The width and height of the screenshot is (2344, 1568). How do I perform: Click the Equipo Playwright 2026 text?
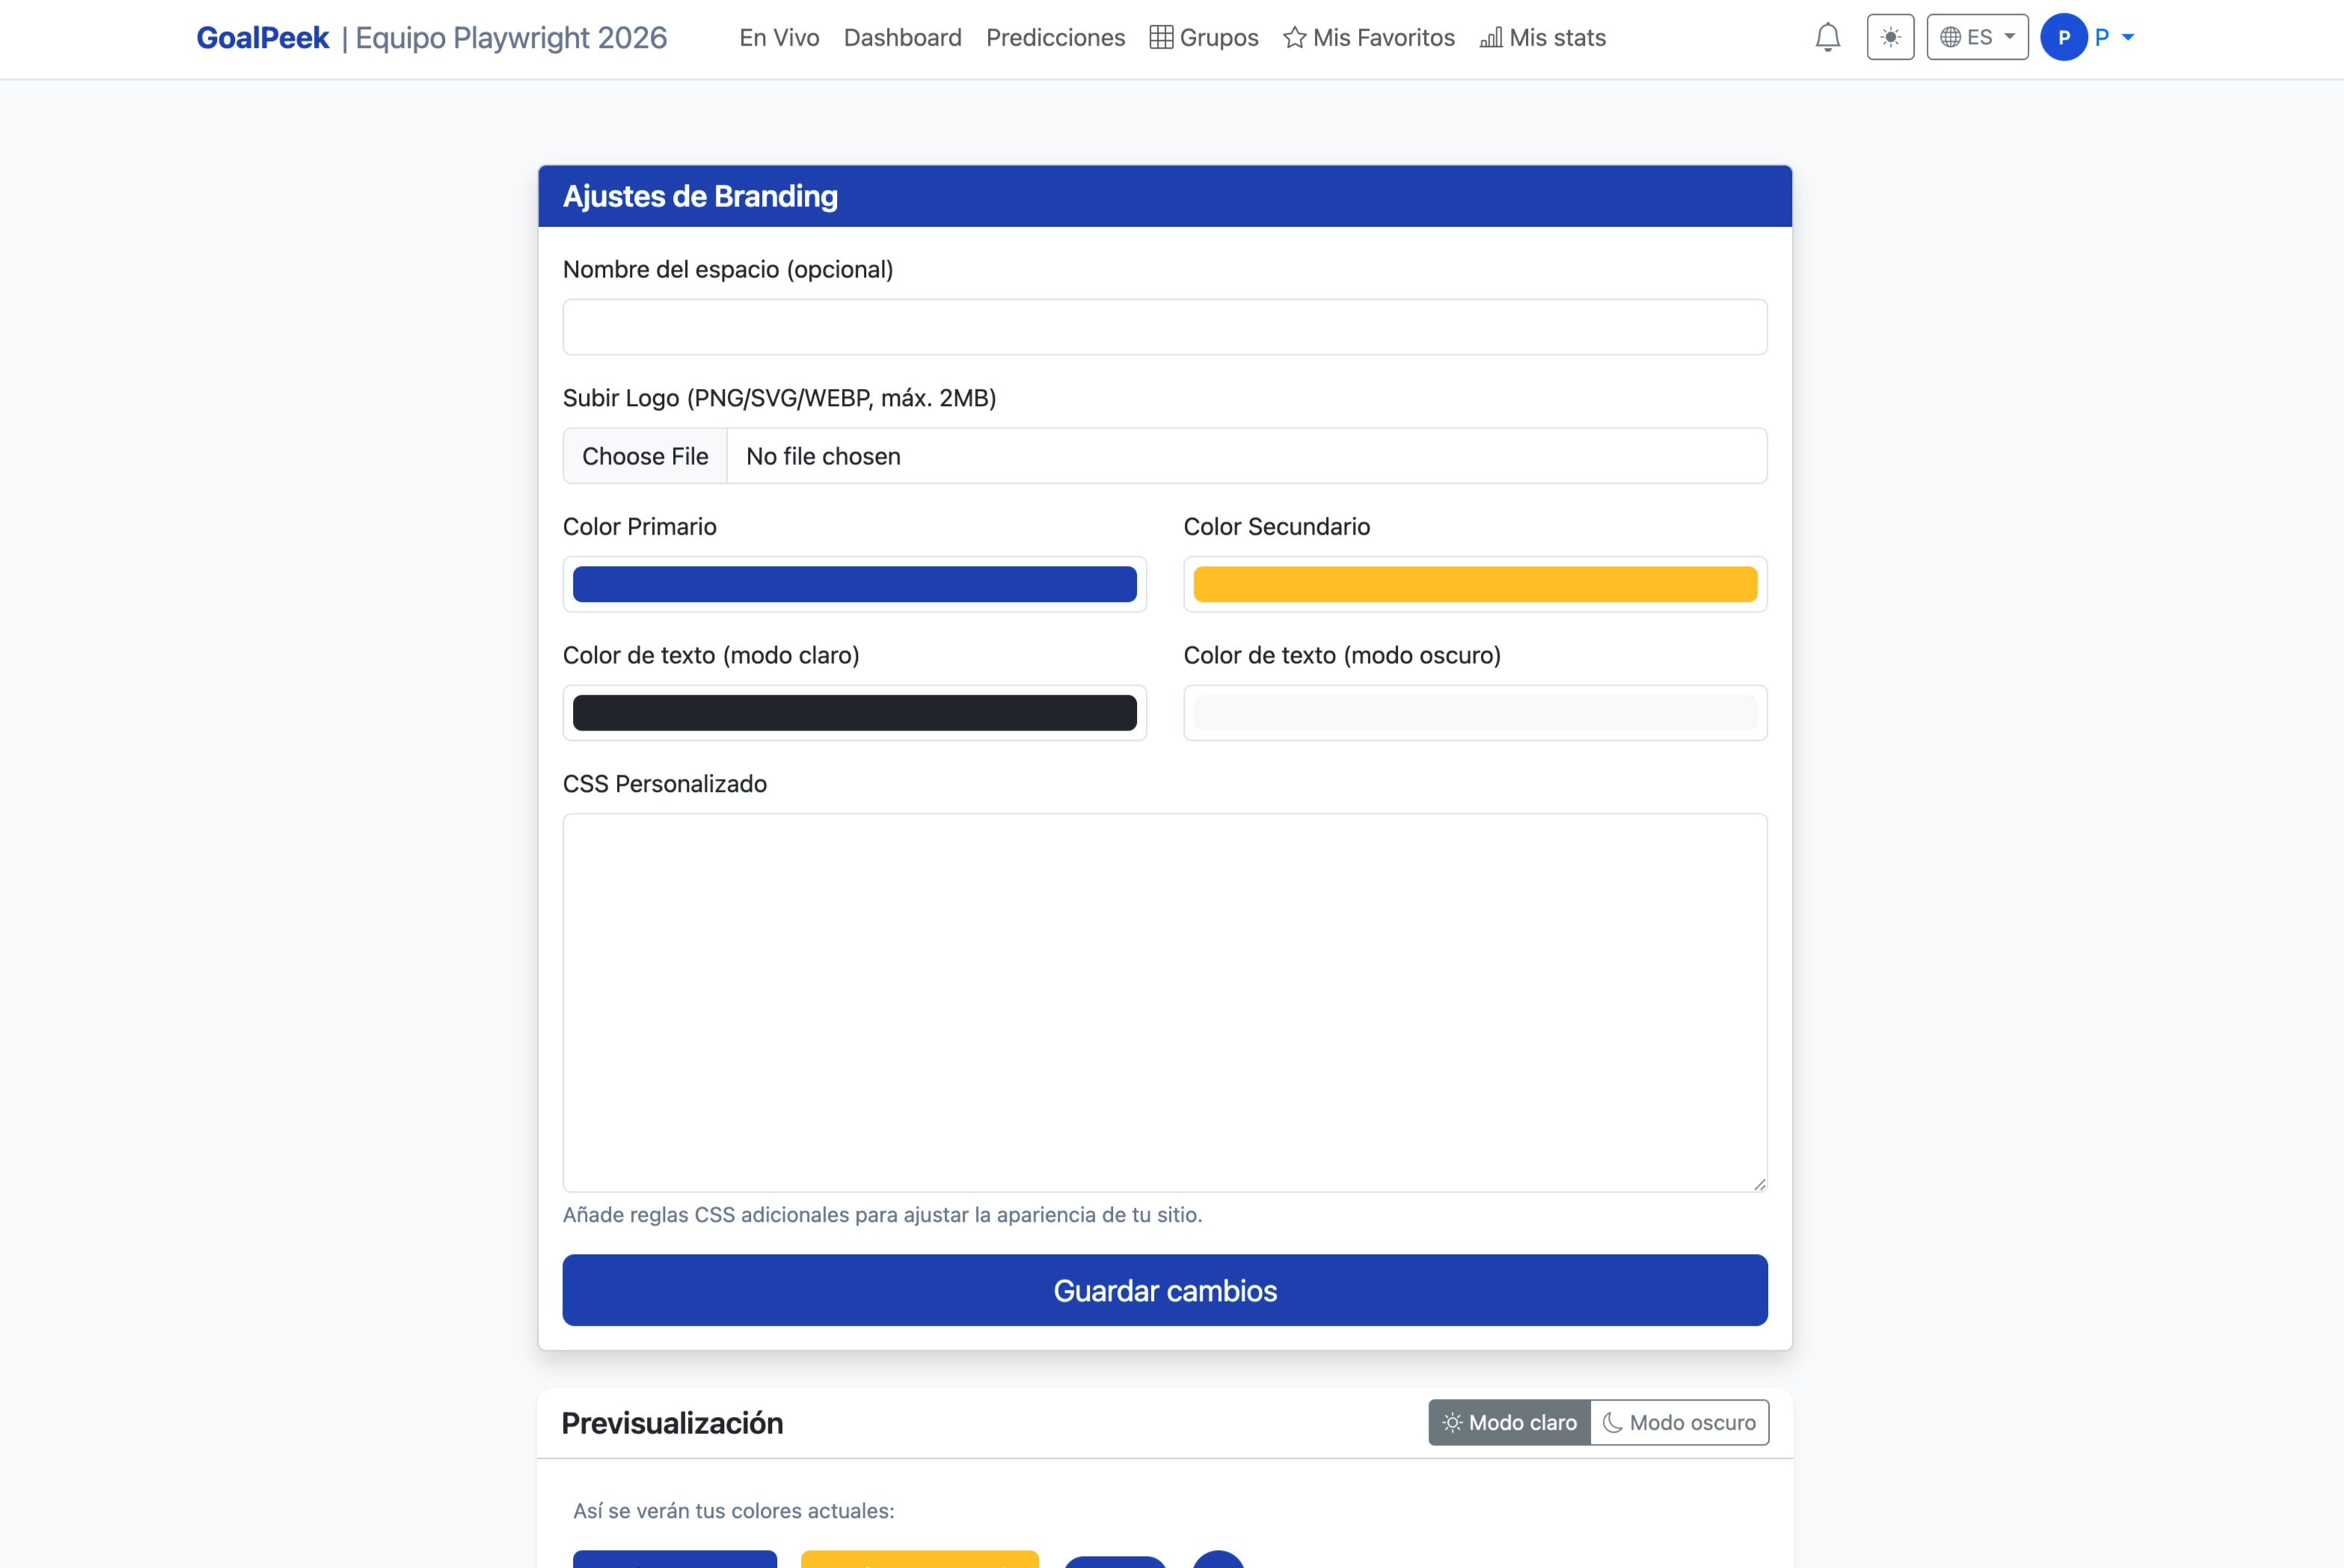click(511, 37)
